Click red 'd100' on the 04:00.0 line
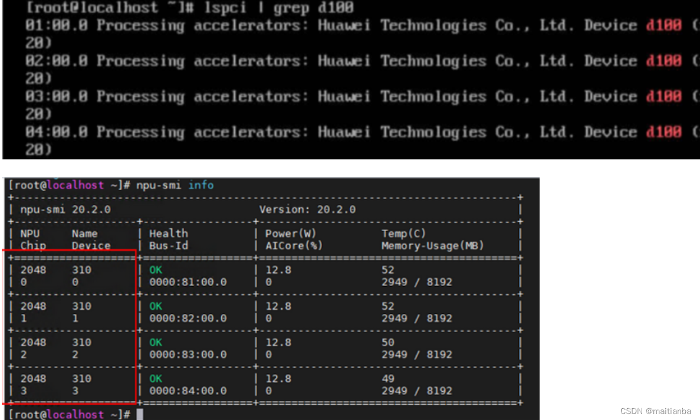Screen dimensions: 700x420 tap(664, 132)
